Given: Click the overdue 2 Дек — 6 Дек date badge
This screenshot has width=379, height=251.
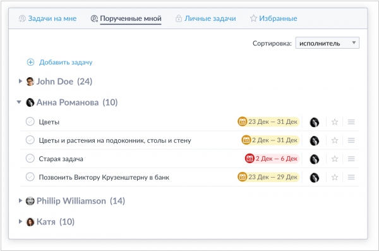Looking at the screenshot, I should tap(272, 159).
